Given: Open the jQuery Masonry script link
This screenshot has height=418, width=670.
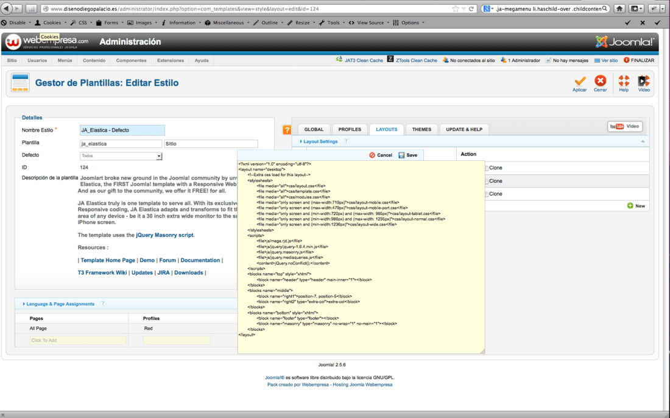Looking at the screenshot, I should point(164,235).
